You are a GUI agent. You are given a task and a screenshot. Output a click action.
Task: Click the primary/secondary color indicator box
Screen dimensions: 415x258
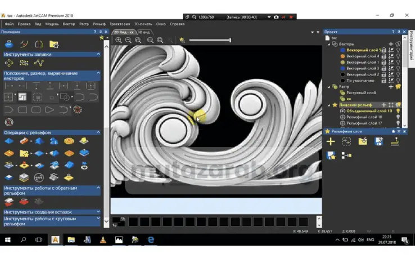pos(118,222)
